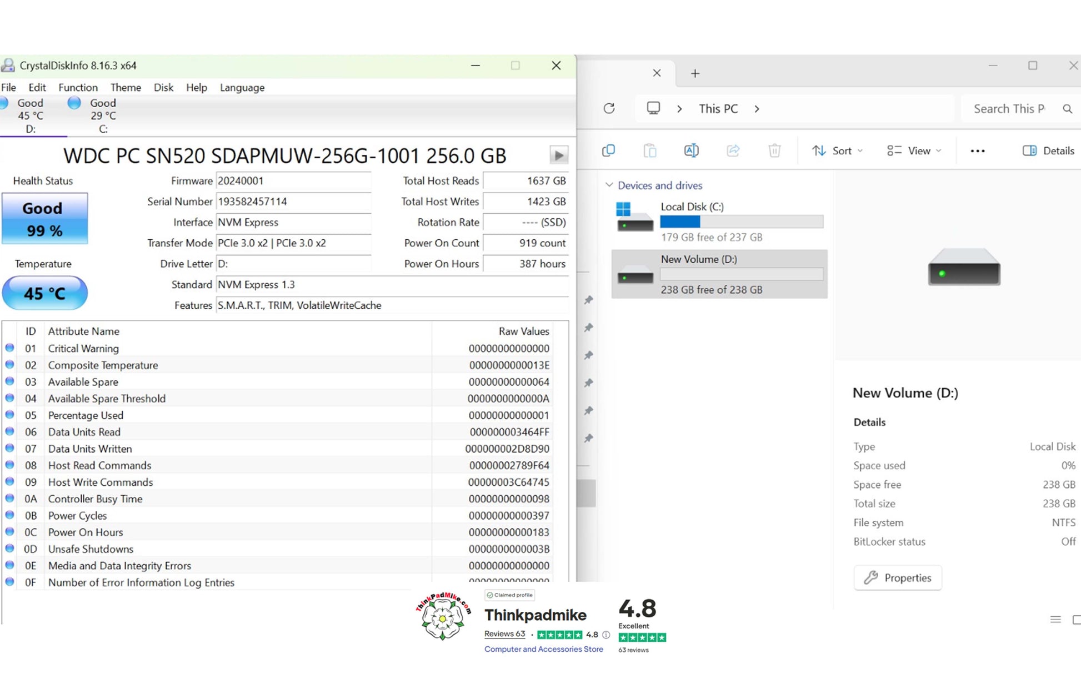Click the Search This PC field
The width and height of the screenshot is (1081, 679).
click(x=1009, y=109)
